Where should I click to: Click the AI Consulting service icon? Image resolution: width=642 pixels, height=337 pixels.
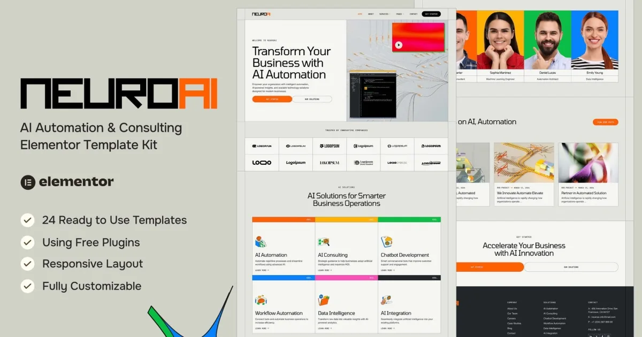pyautogui.click(x=323, y=242)
